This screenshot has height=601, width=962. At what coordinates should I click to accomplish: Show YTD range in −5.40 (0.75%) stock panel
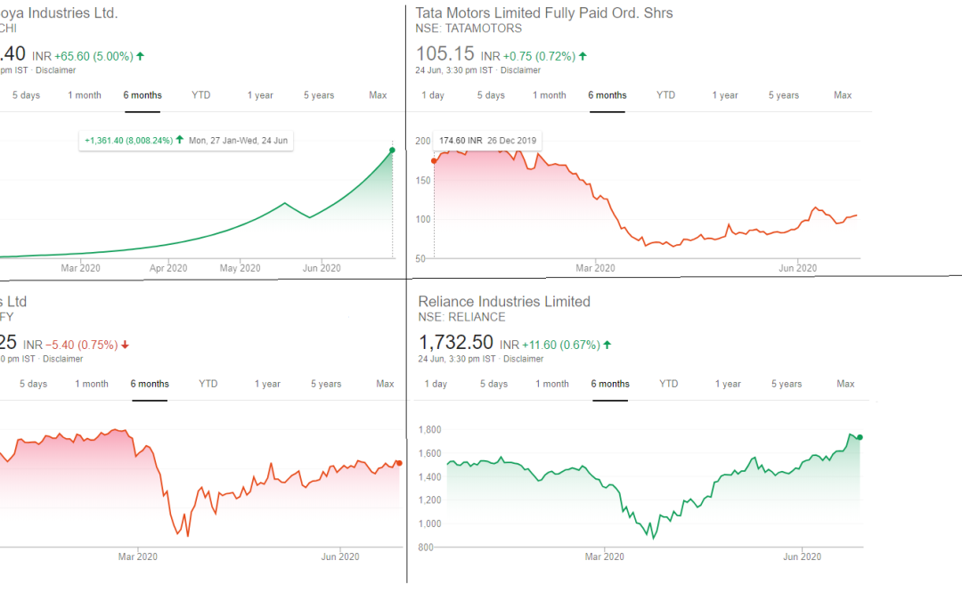(x=208, y=384)
